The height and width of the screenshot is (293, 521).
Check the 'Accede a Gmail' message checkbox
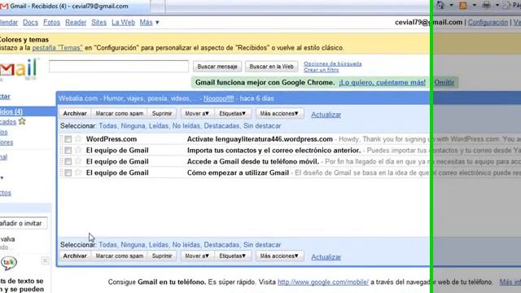pos(68,162)
